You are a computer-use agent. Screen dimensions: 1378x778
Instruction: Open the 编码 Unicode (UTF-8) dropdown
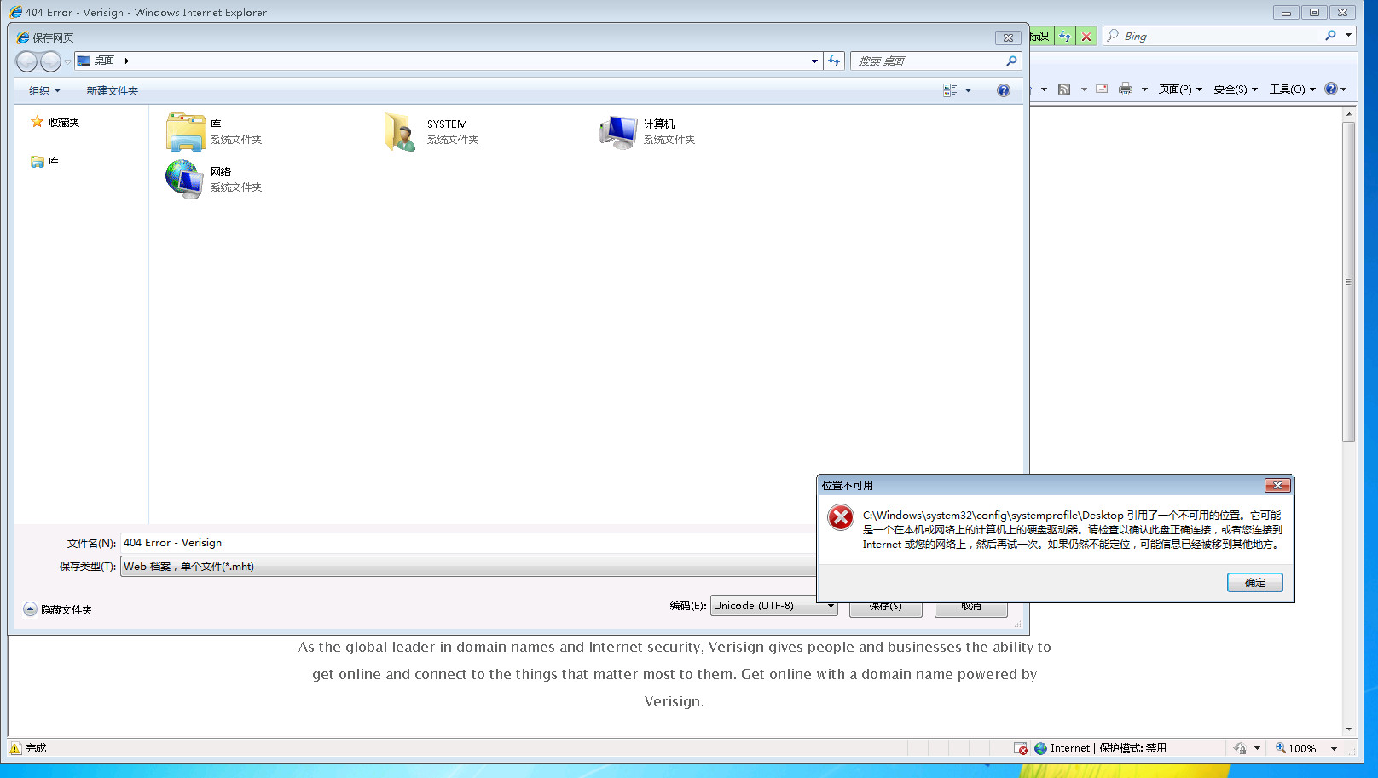coord(773,606)
